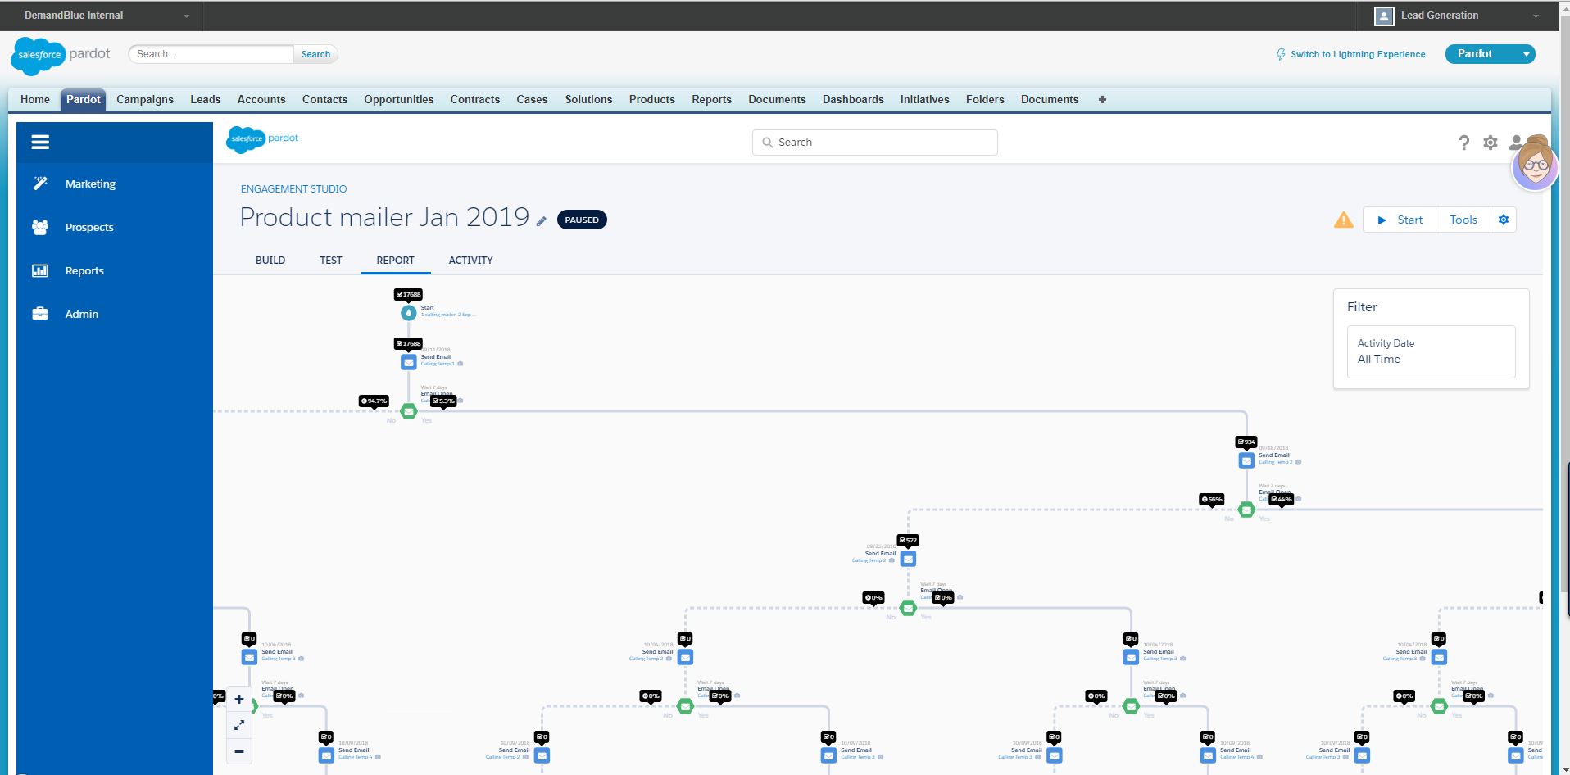Go to the Home tab
The width and height of the screenshot is (1570, 775).
35,99
